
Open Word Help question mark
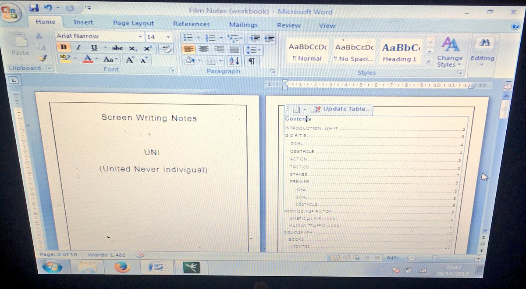tap(515, 26)
